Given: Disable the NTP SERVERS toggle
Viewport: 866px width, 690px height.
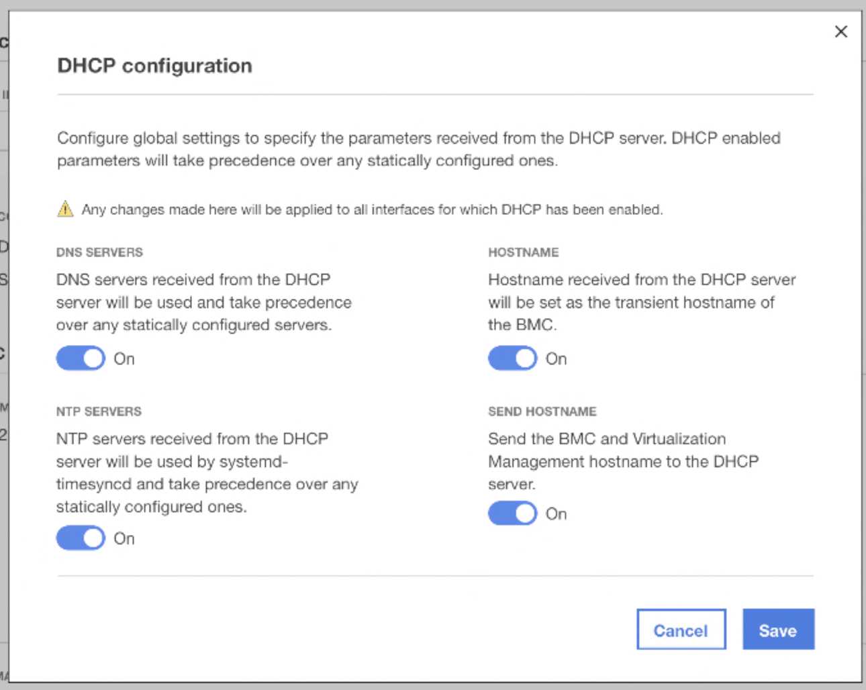Looking at the screenshot, I should pyautogui.click(x=80, y=538).
